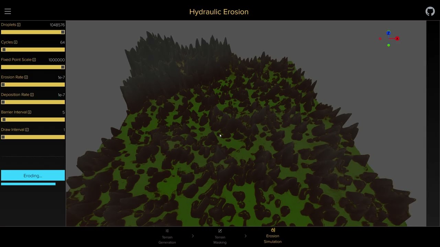Show info for Barrier Interval
Viewport: 440px width, 247px height.
coord(30,112)
